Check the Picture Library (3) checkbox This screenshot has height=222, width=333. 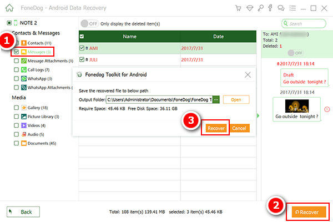16,117
